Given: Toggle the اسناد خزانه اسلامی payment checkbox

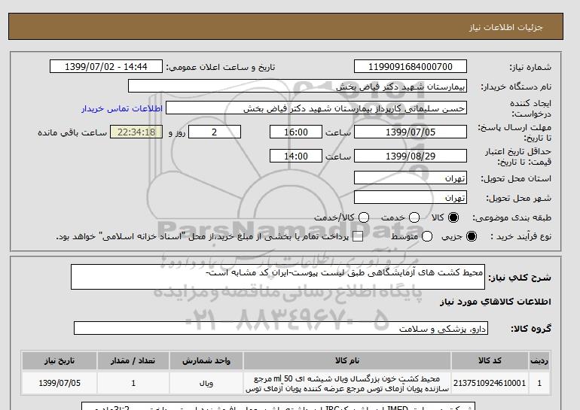Looking at the screenshot, I should tap(358, 237).
